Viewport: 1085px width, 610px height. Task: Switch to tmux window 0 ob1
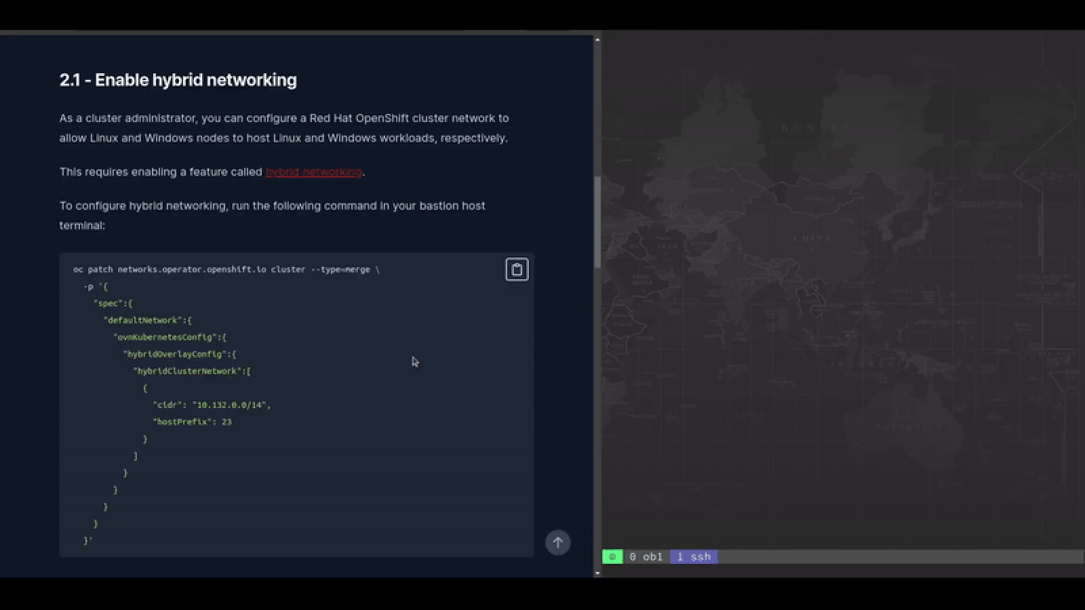[646, 556]
